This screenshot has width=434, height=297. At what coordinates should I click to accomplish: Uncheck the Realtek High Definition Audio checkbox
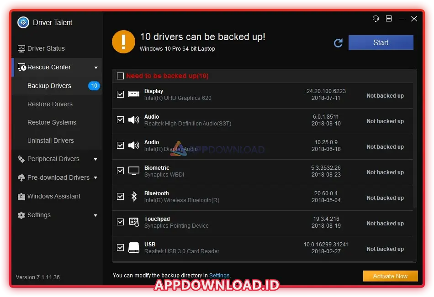coord(120,120)
